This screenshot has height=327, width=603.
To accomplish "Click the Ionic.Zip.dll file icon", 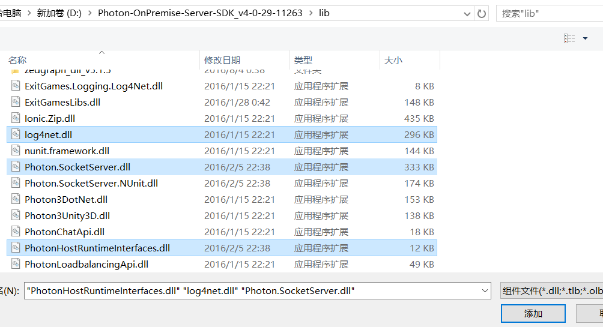I will click(x=16, y=118).
